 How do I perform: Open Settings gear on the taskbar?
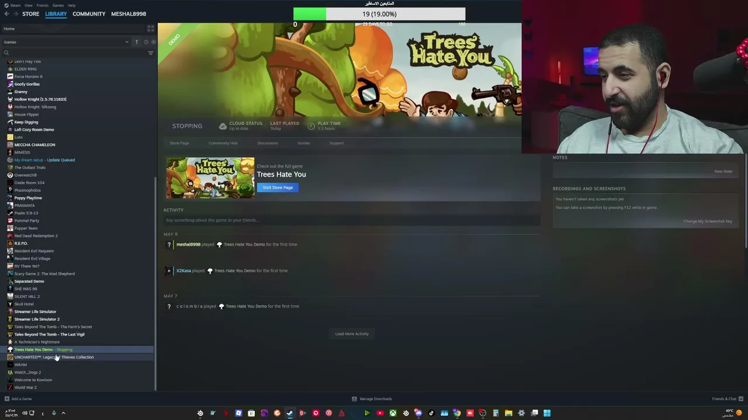point(521,413)
